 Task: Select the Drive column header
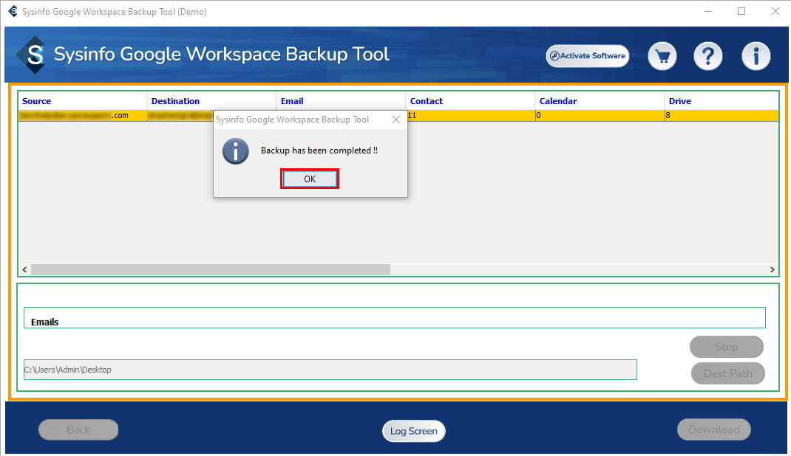pyautogui.click(x=680, y=101)
